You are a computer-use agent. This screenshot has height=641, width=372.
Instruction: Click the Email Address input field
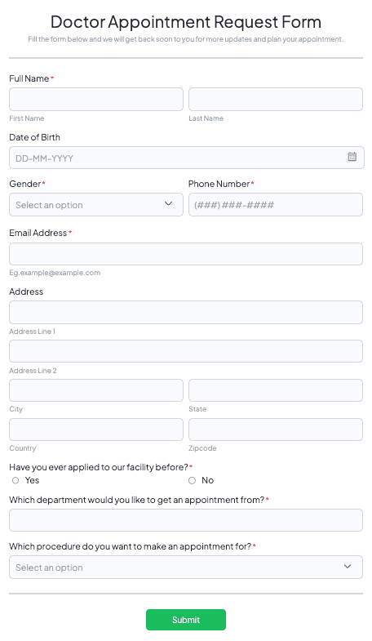pos(186,254)
